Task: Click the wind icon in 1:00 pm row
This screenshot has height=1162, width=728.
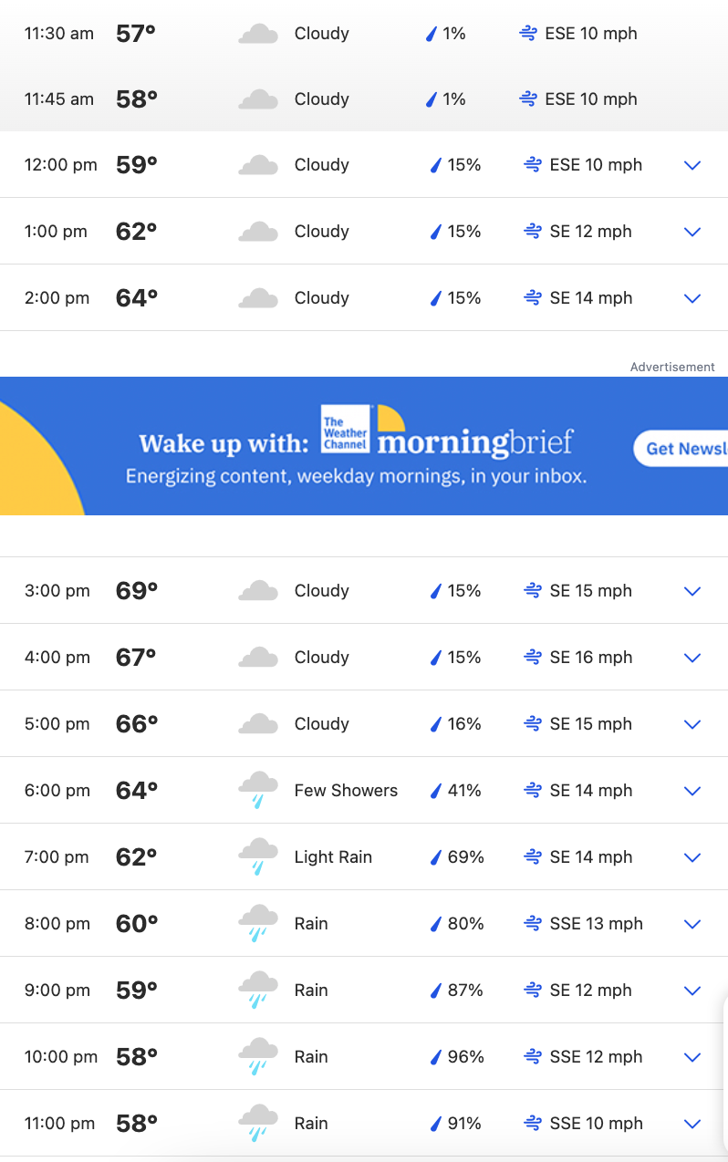Action: [533, 232]
